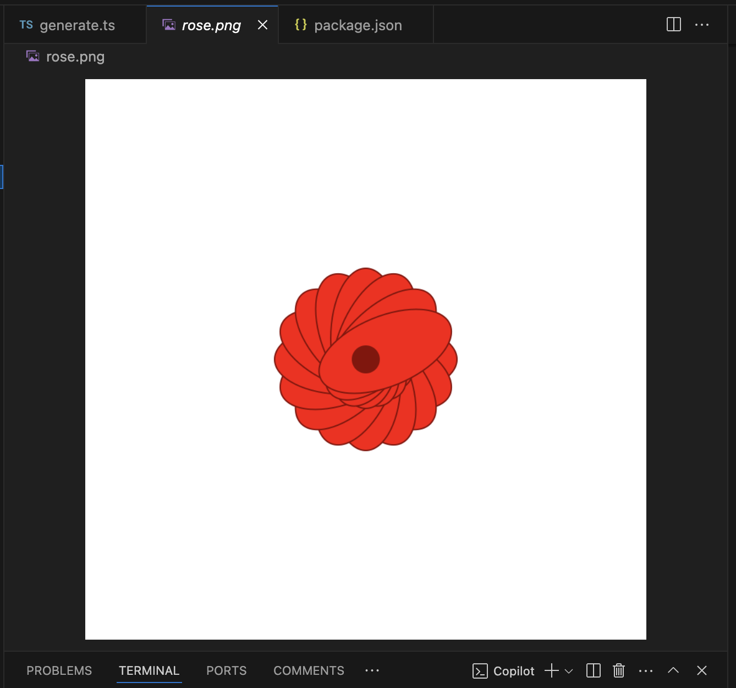736x688 pixels.
Task: Select the Copilot terminal session
Action: click(x=503, y=671)
